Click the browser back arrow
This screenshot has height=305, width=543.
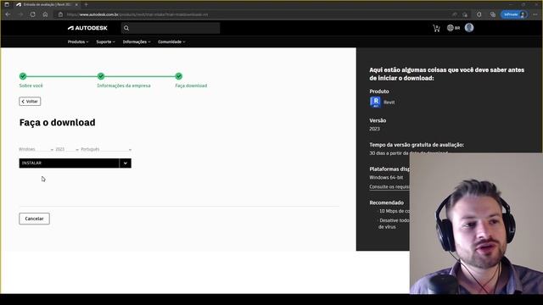coord(8,14)
